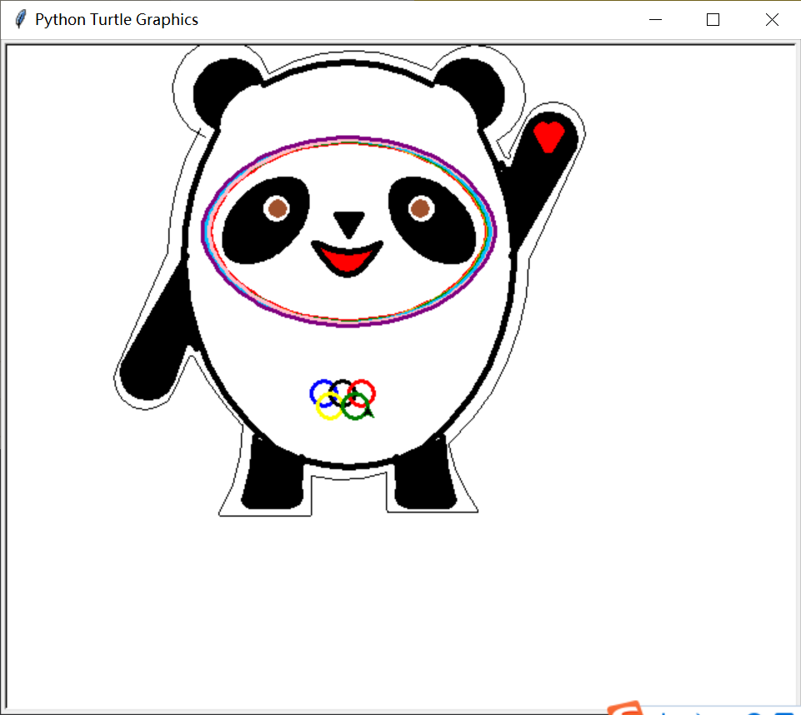Screen dimensions: 801x715
Task: Click the red heart on panda's hand
Action: pyautogui.click(x=548, y=137)
